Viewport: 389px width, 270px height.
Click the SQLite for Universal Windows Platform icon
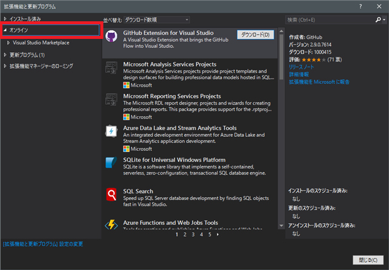tap(111, 163)
